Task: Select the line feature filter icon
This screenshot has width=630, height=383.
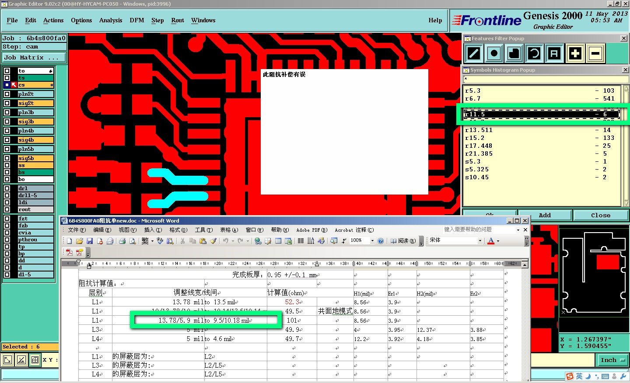Action: [474, 54]
